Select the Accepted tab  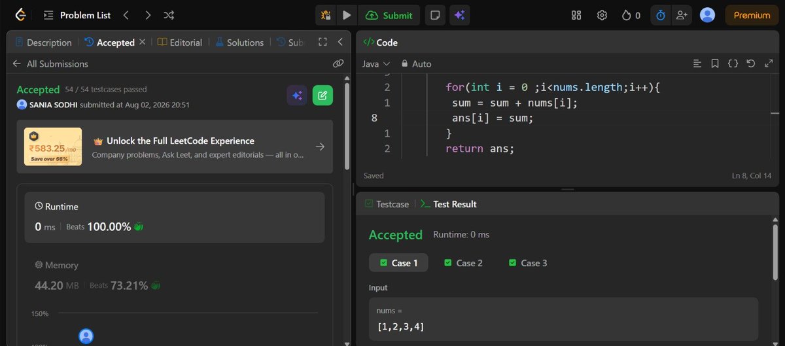click(109, 43)
